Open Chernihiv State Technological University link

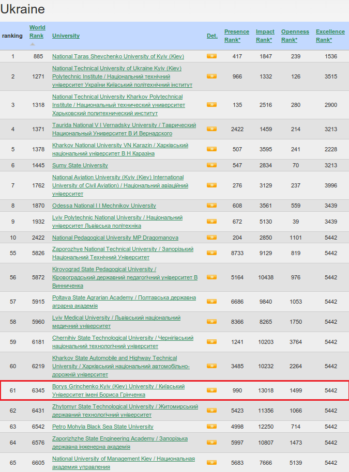click(x=123, y=342)
